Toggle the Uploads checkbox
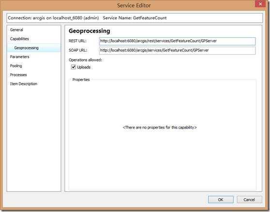 pos(74,67)
